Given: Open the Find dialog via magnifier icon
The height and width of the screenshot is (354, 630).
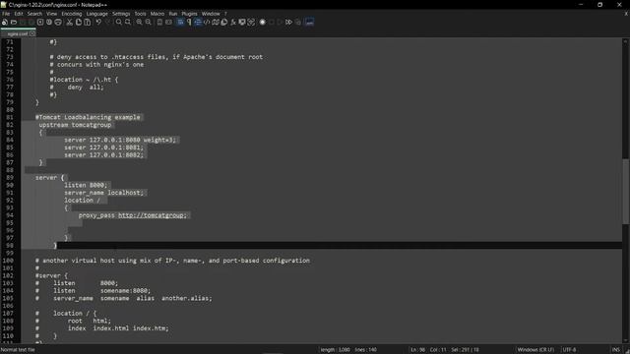Looking at the screenshot, I should tap(119, 22).
